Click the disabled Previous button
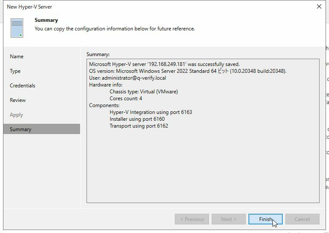Viewport: 329px width, 233px height. (x=192, y=219)
